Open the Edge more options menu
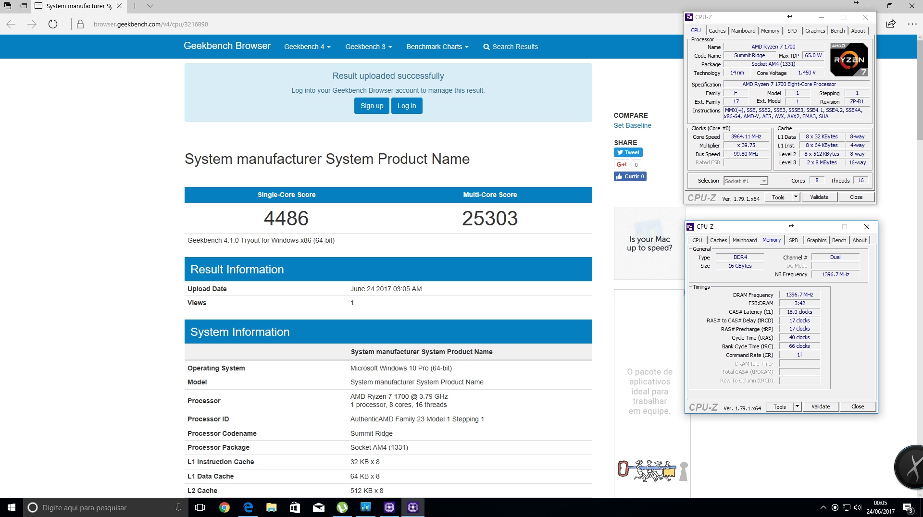 [912, 24]
